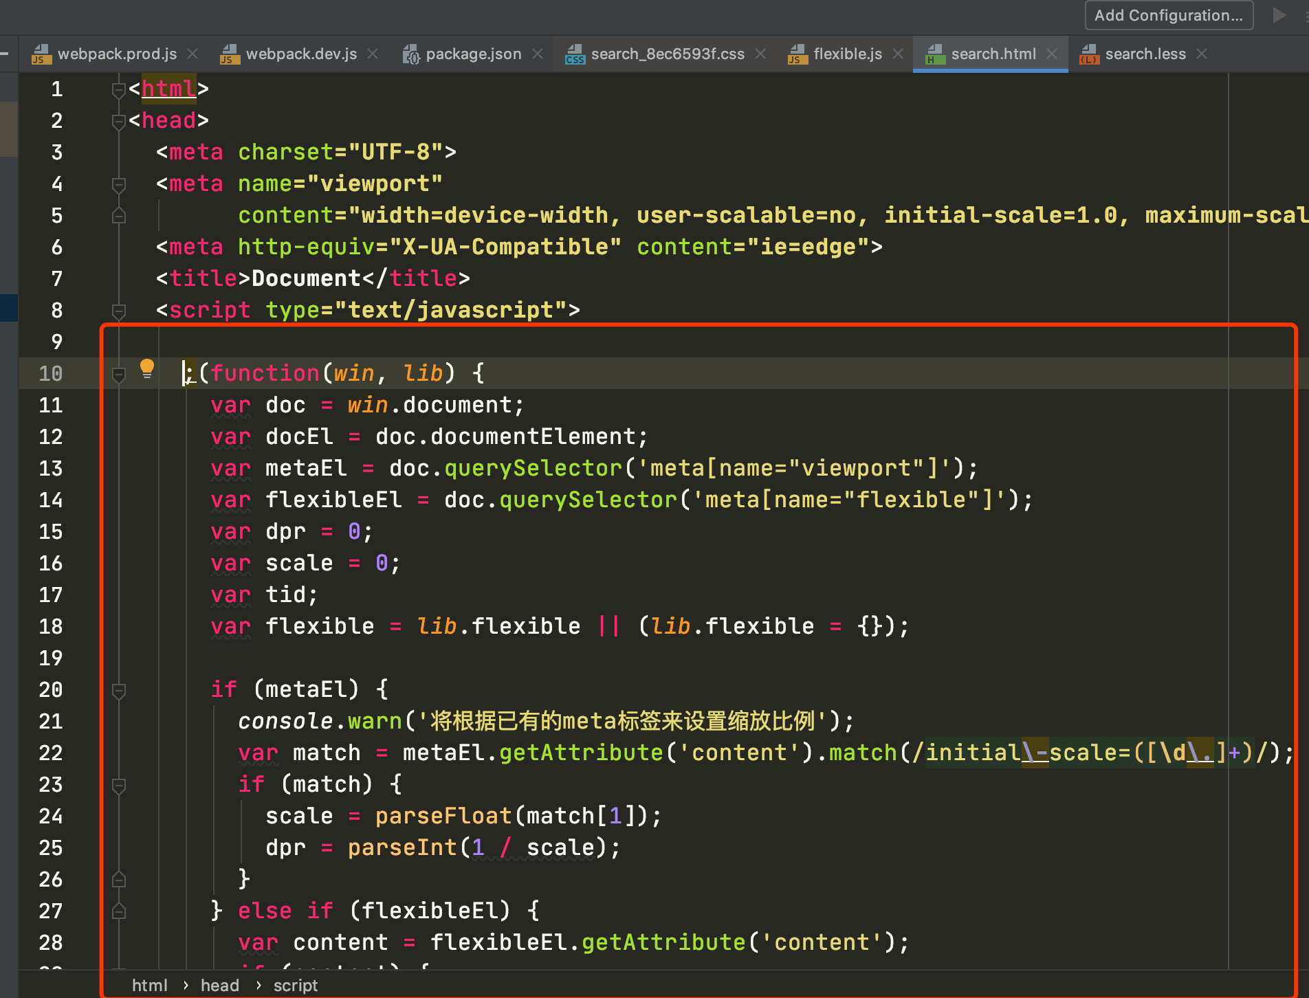
Task: Click "text/javascript" value on line 8
Action: [450, 310]
